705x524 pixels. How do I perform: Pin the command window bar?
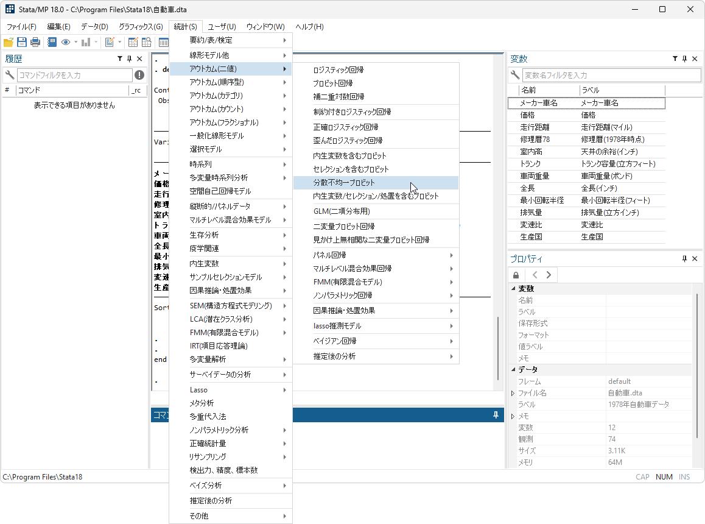(496, 414)
